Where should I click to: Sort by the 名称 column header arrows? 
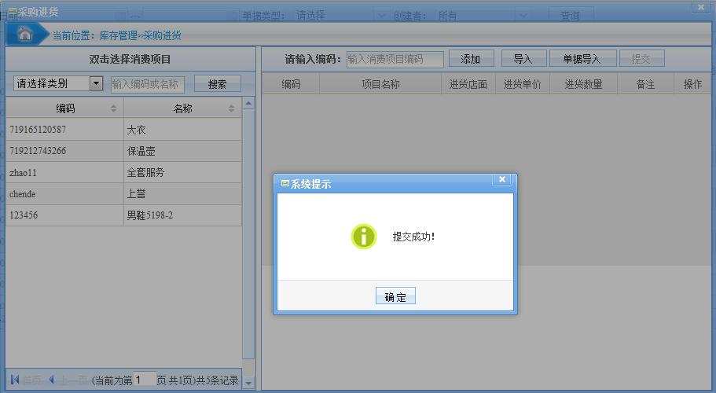coord(231,108)
